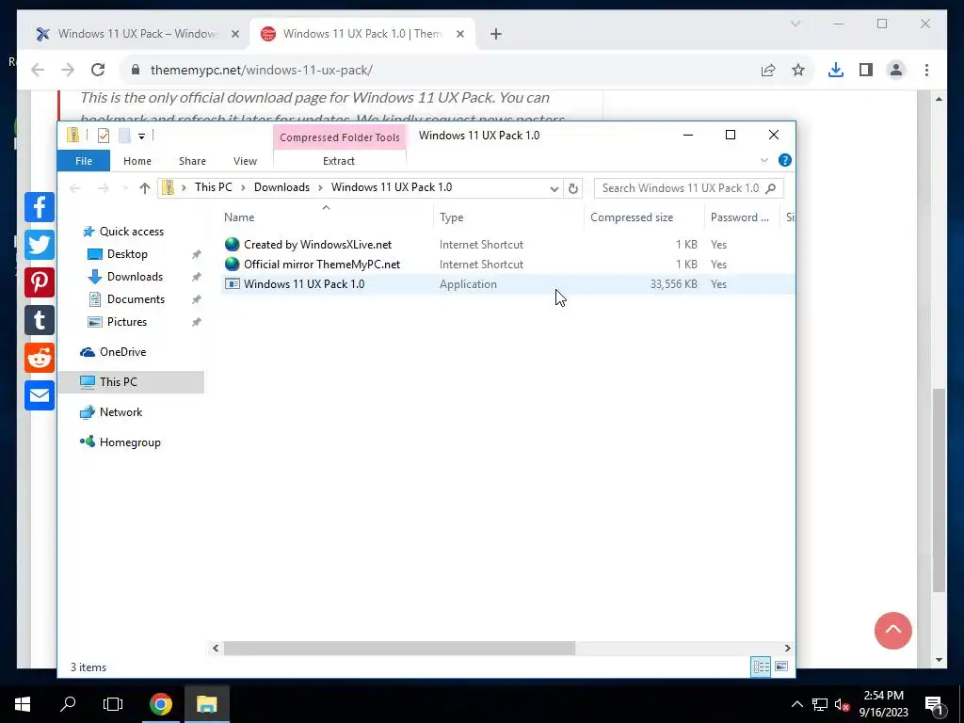Sort by Name column header
The width and height of the screenshot is (964, 723).
point(326,217)
